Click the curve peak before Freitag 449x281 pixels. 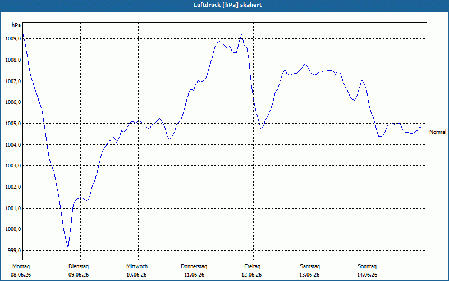(x=241, y=34)
